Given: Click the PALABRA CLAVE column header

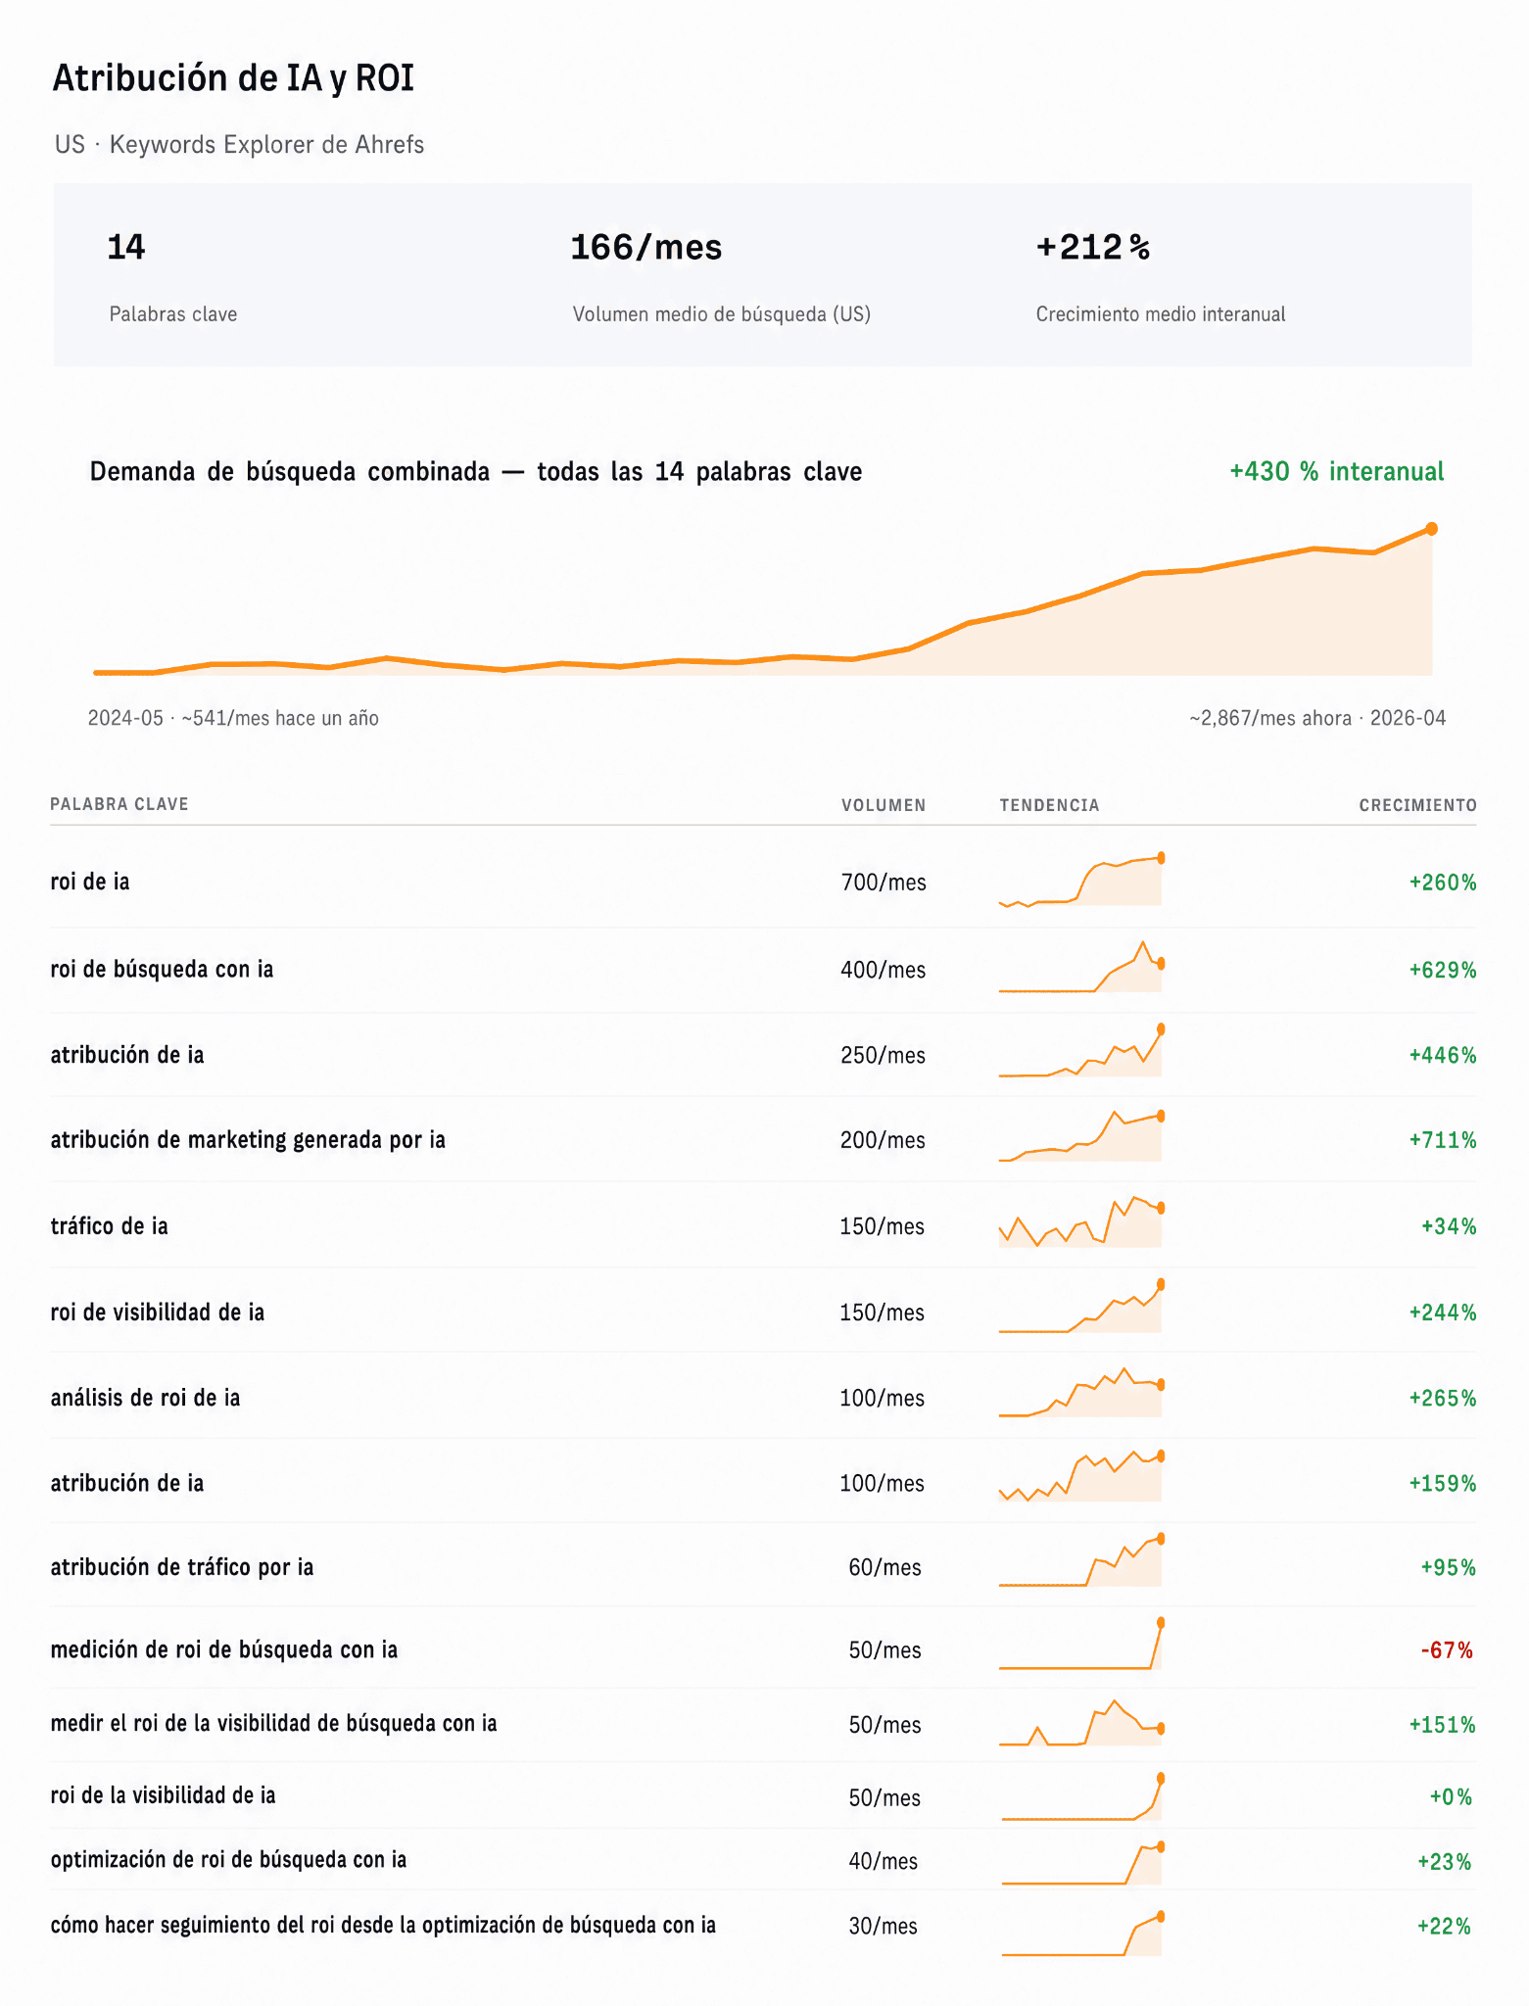Looking at the screenshot, I should (x=119, y=804).
